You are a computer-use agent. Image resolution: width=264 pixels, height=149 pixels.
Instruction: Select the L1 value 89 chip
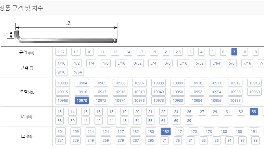pyautogui.click(x=189, y=121)
